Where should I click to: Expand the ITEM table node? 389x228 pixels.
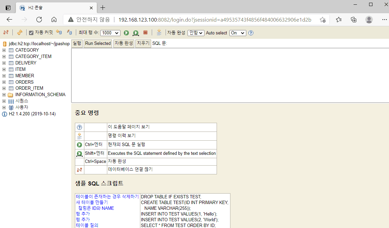[x=4, y=69]
